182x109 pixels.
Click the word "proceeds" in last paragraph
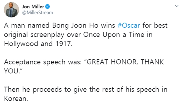point(47,90)
